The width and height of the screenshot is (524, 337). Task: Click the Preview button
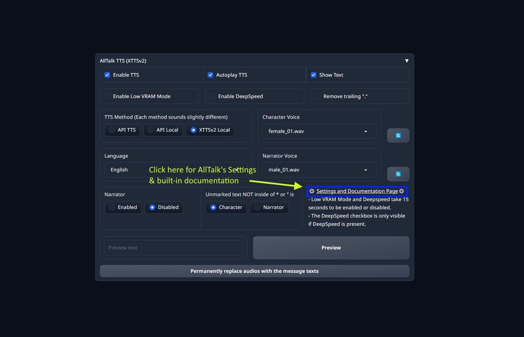pos(331,248)
